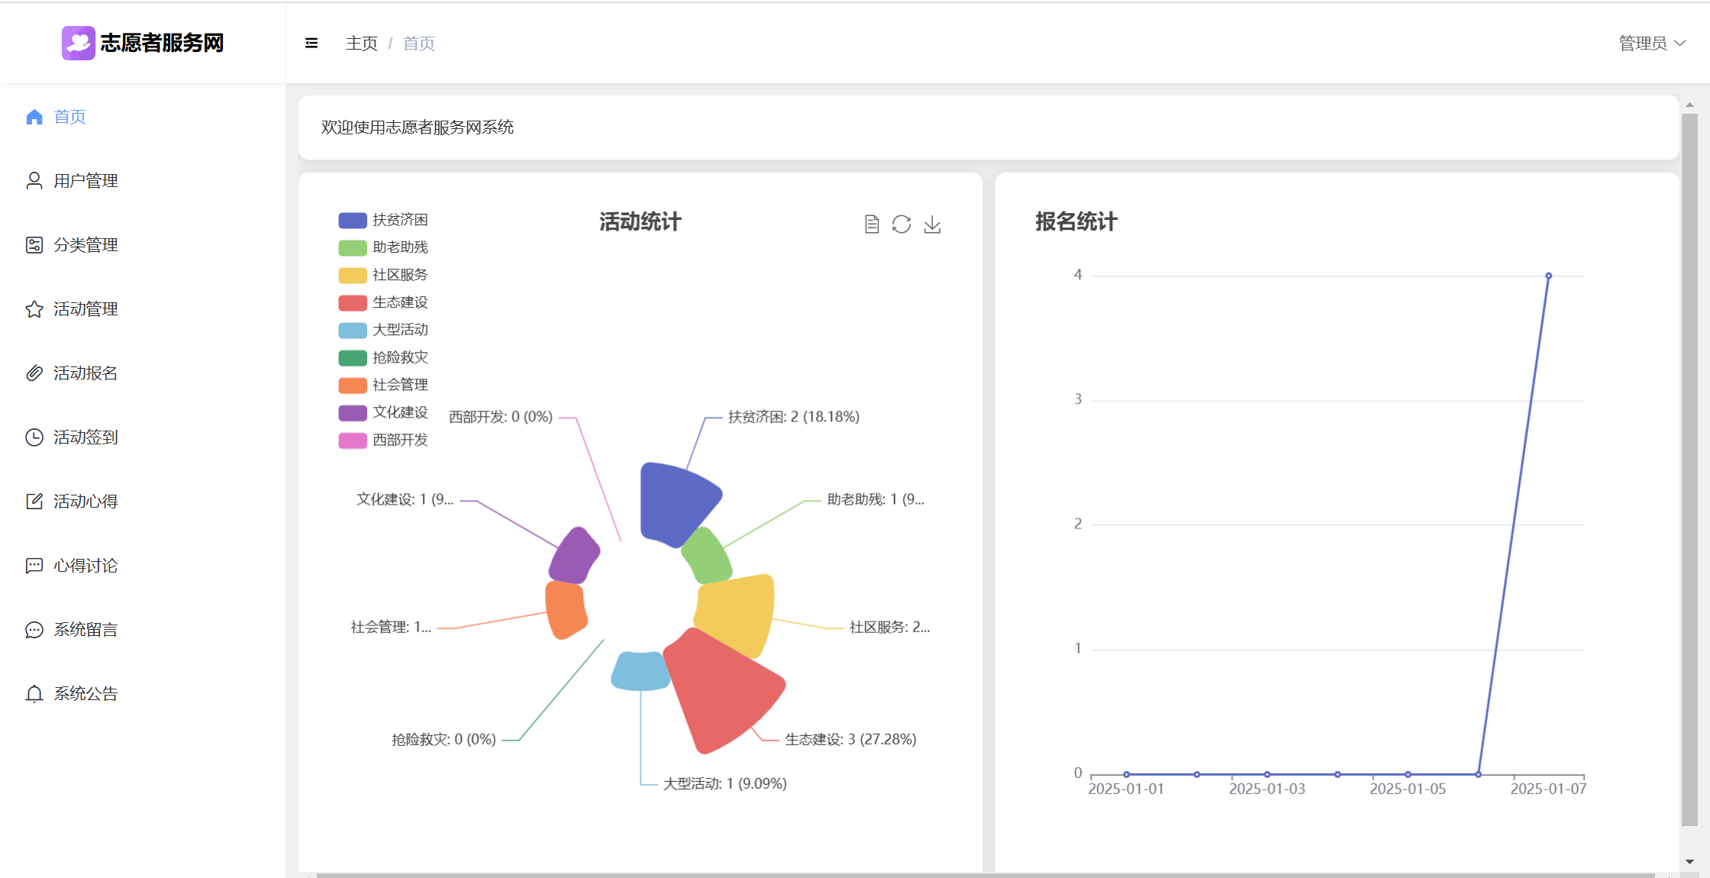Click the 2025-01-07 data point on line chart
This screenshot has width=1710, height=878.
1548,276
